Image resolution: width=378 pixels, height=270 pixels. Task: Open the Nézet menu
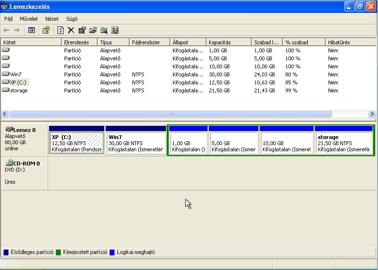click(52, 19)
